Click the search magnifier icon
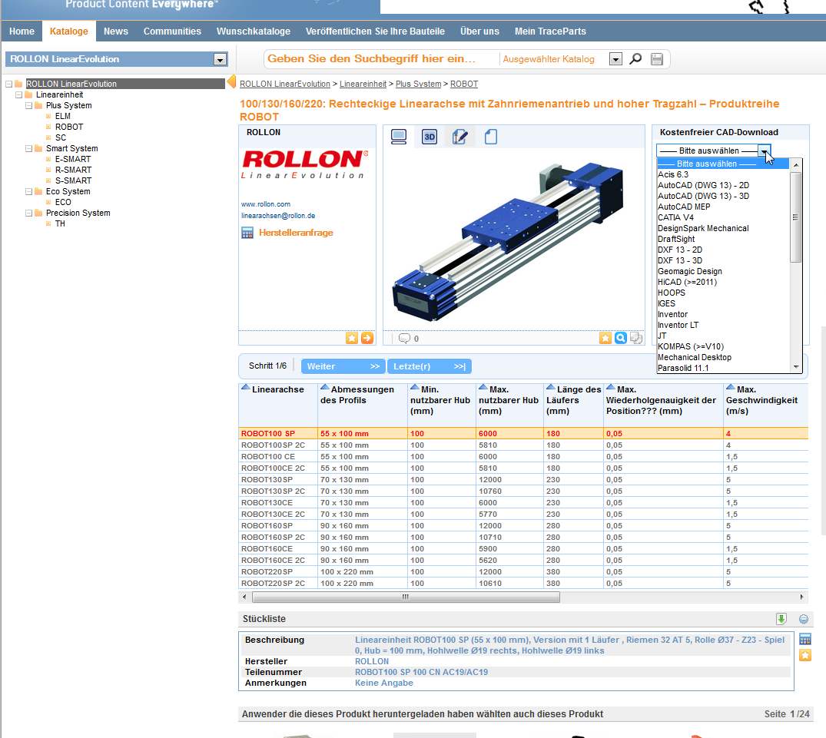Screen dimensions: 826x738 point(636,59)
